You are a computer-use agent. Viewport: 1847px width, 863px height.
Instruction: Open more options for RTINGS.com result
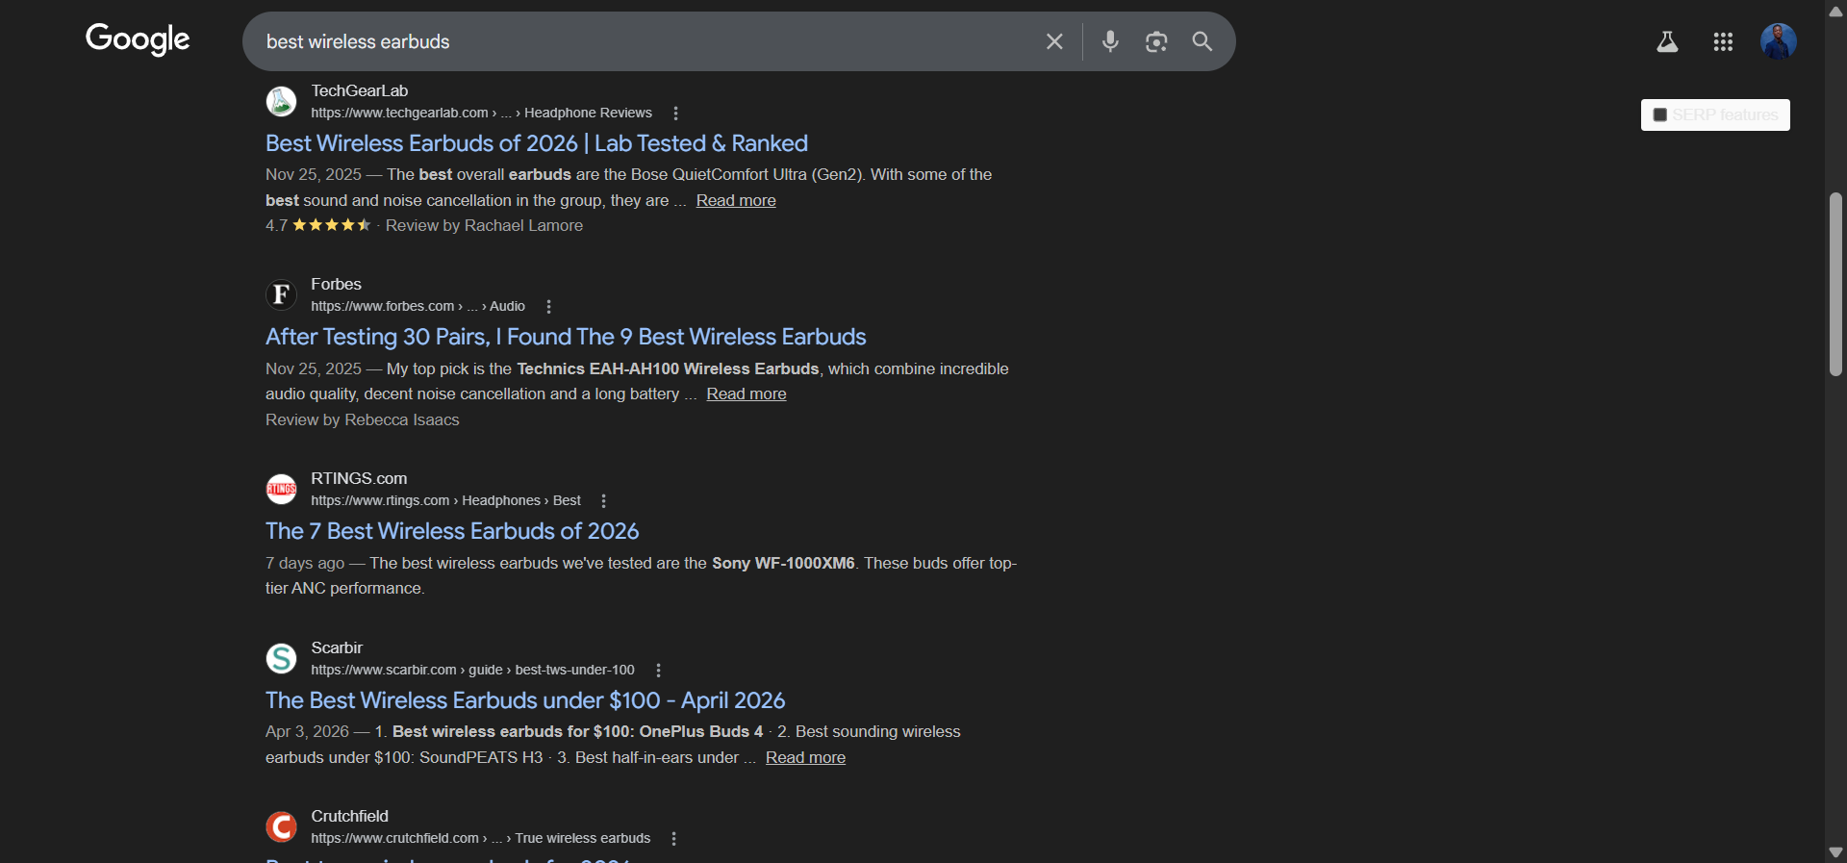coord(604,501)
